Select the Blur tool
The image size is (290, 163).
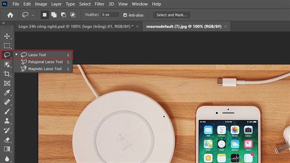(7, 158)
